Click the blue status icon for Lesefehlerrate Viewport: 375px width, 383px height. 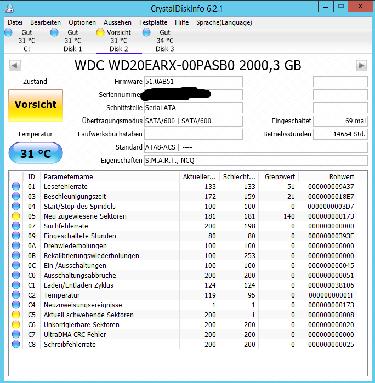(x=16, y=186)
